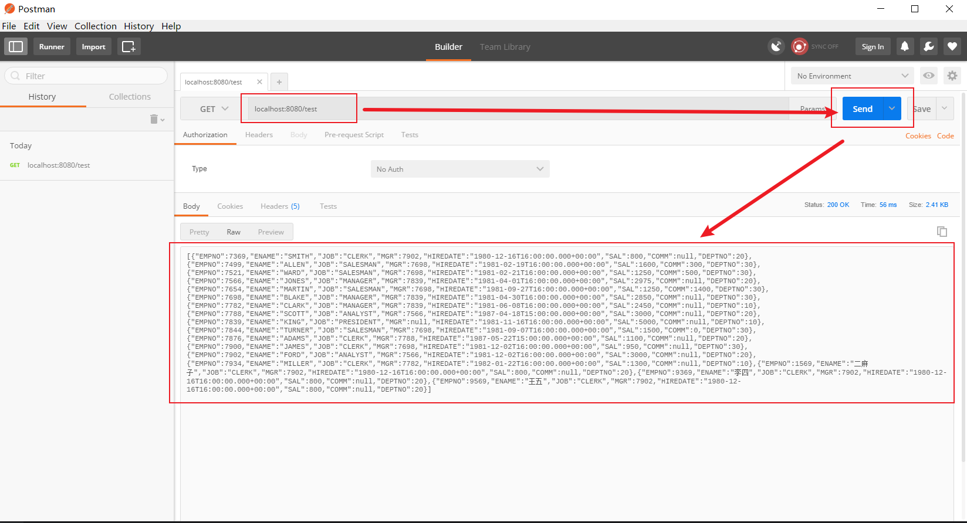Open environment quick look eye icon

929,76
